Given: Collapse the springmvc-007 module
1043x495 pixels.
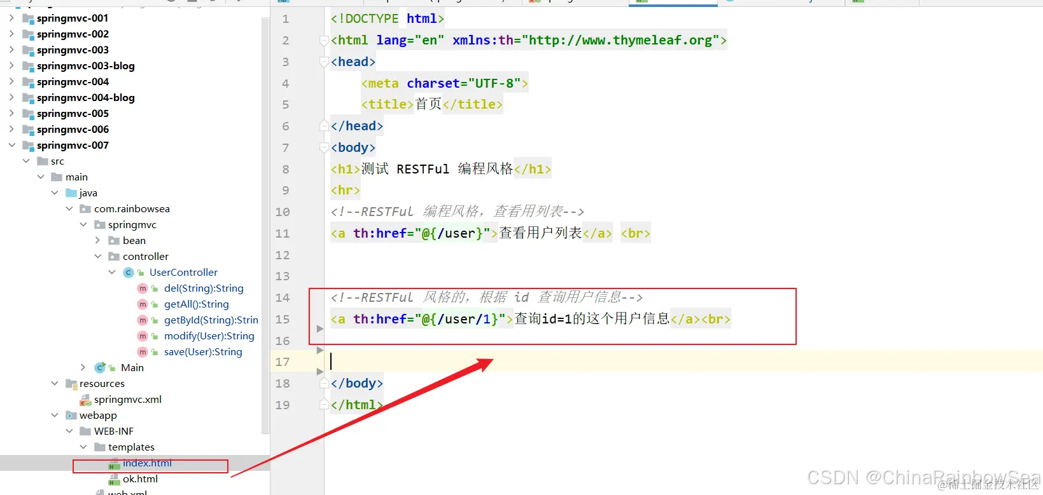Looking at the screenshot, I should click(x=11, y=145).
